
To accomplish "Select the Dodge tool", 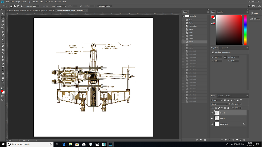I will tap(3, 60).
